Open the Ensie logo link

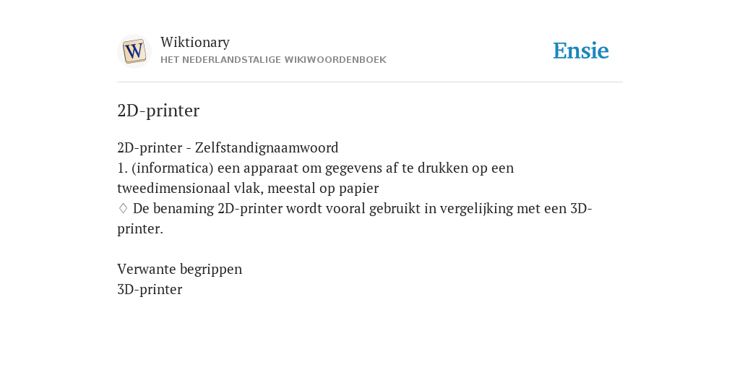[x=581, y=51]
